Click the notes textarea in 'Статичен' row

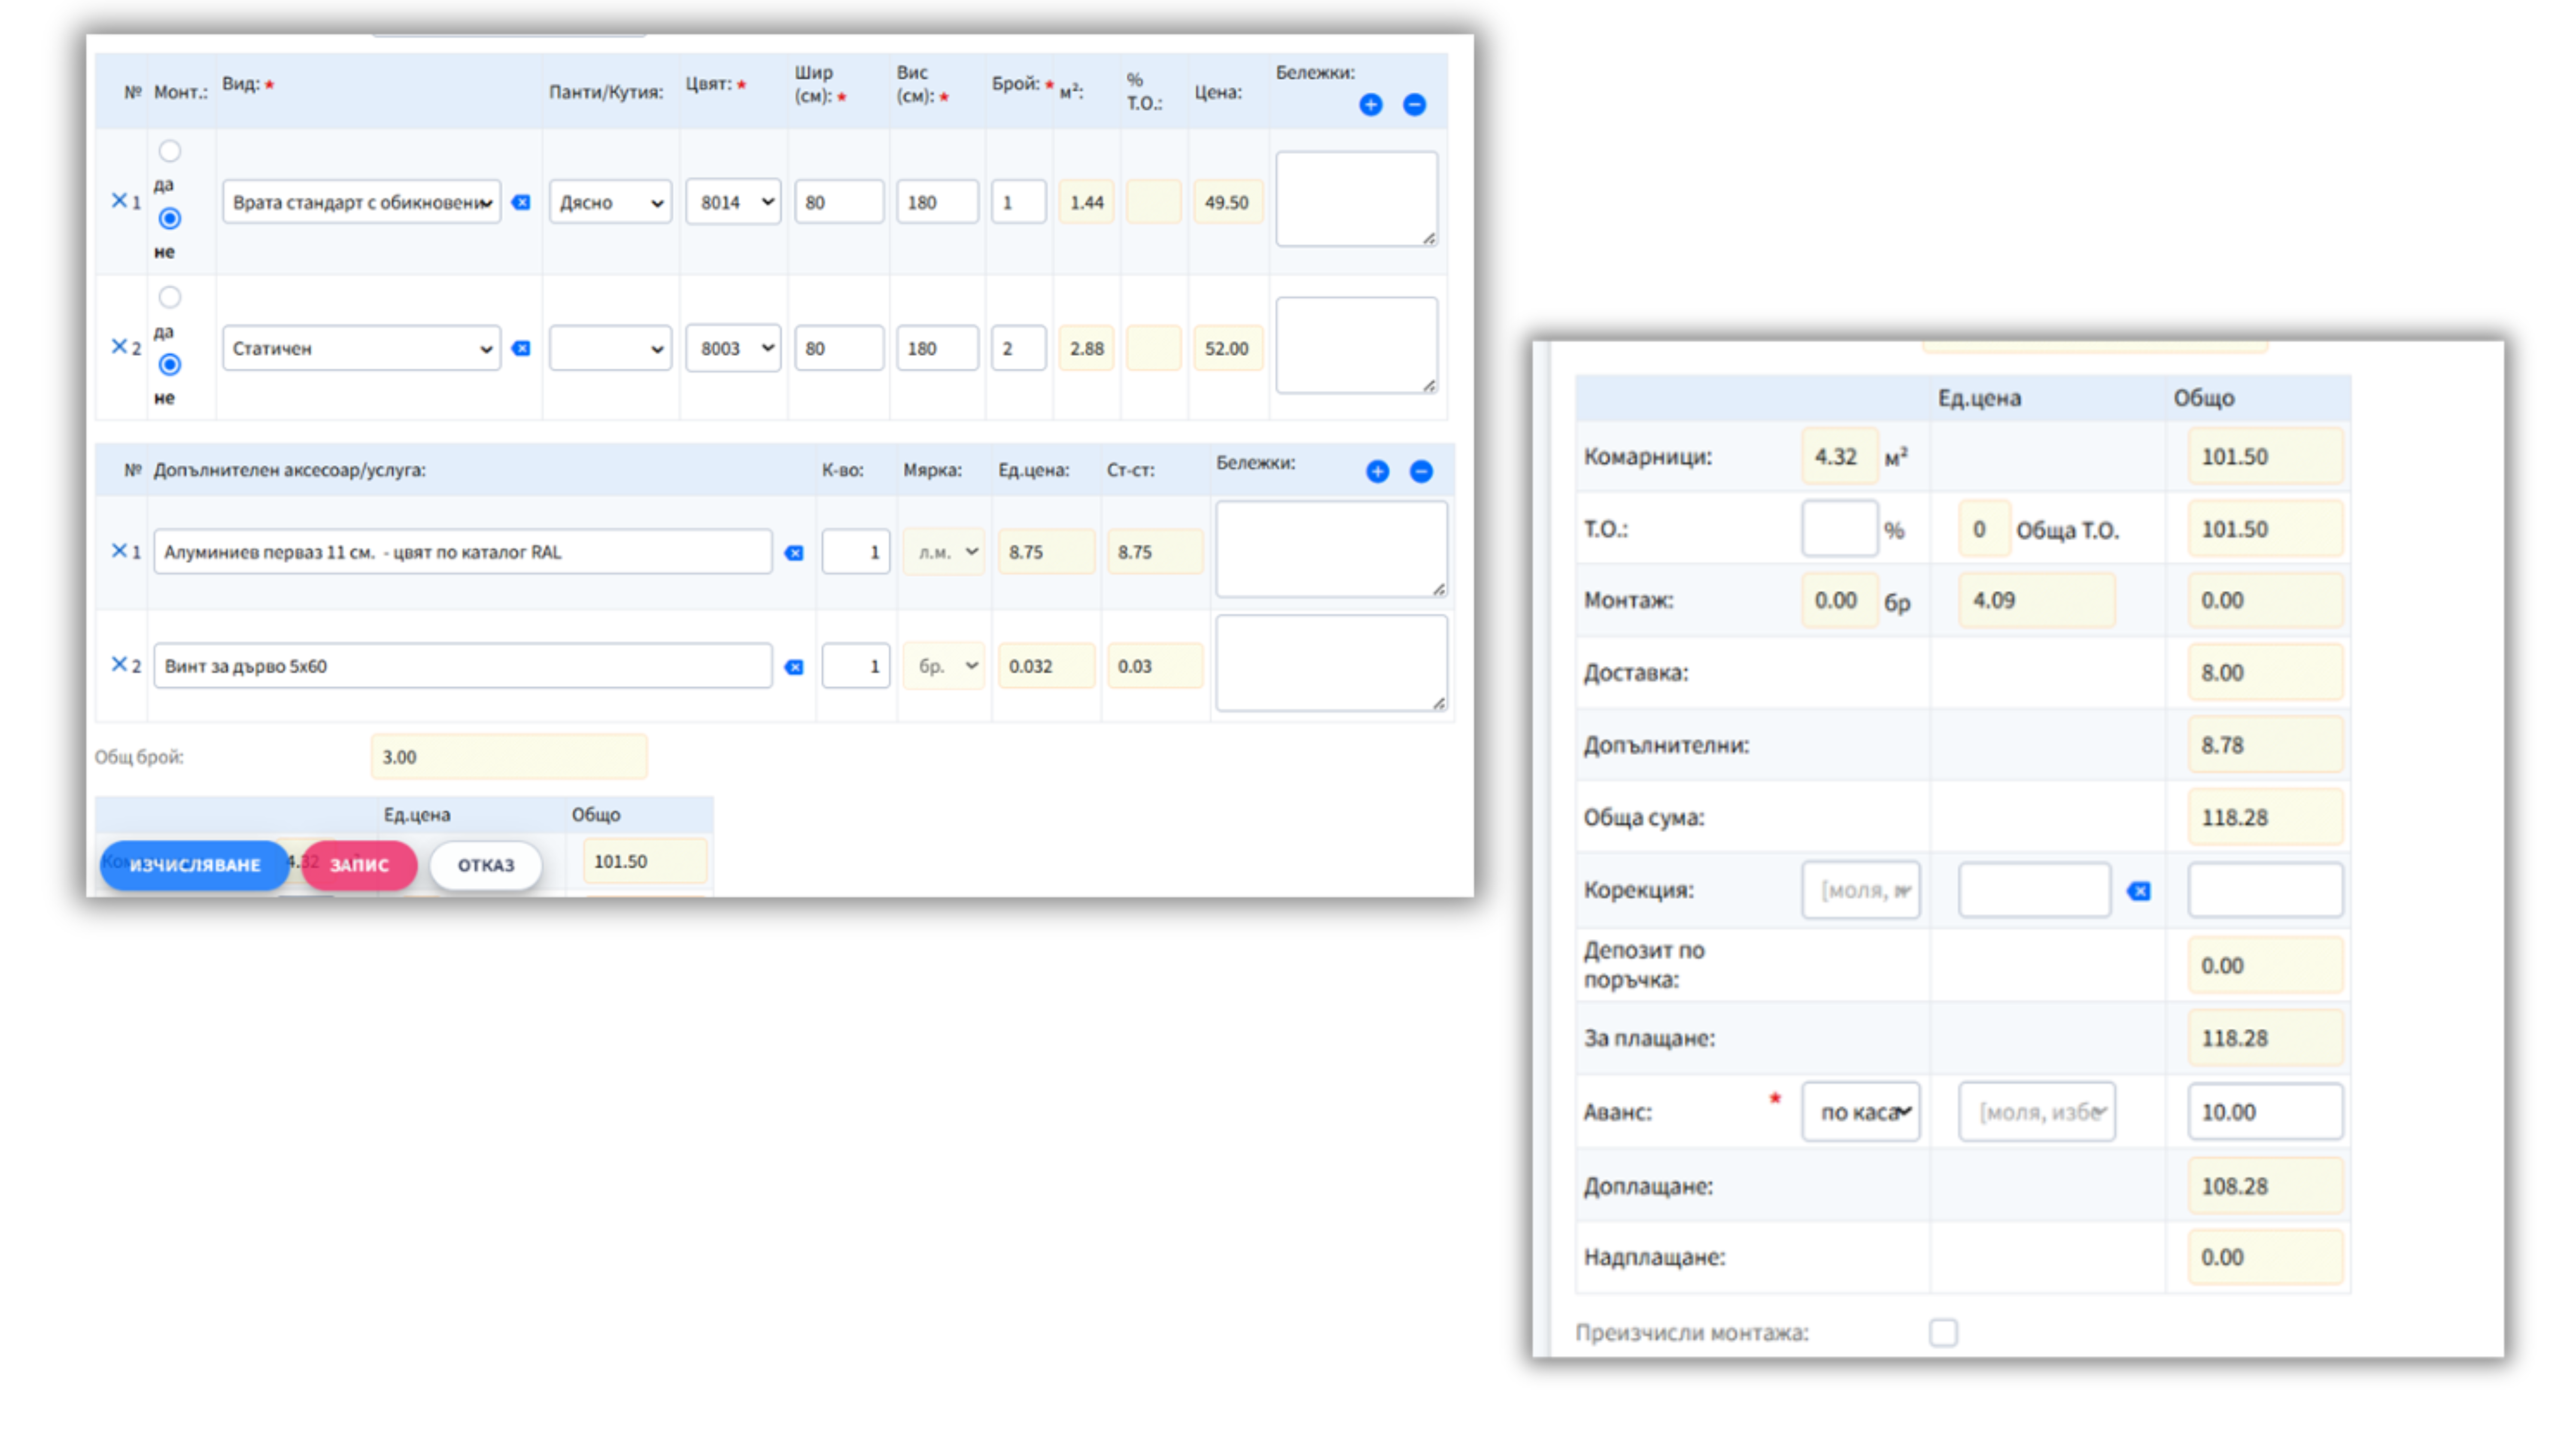click(1357, 345)
